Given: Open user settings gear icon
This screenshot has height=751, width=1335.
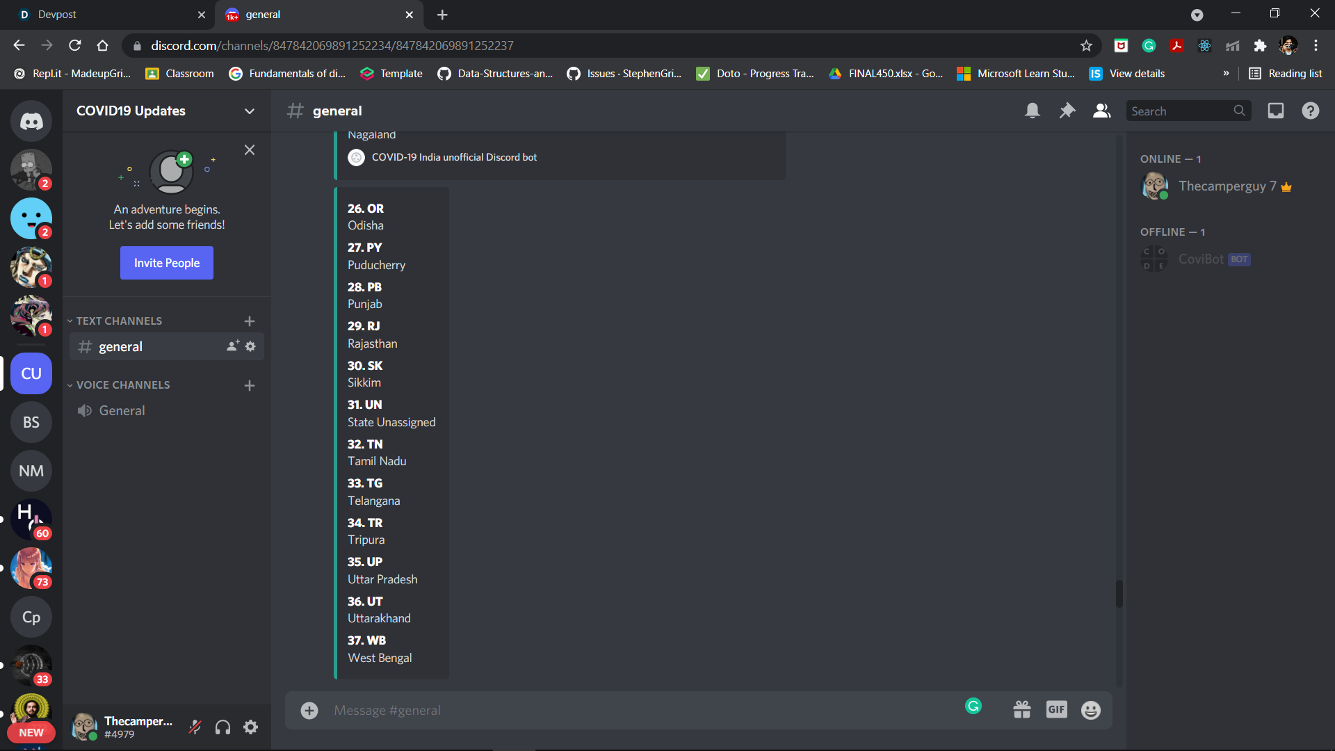Looking at the screenshot, I should click(250, 727).
